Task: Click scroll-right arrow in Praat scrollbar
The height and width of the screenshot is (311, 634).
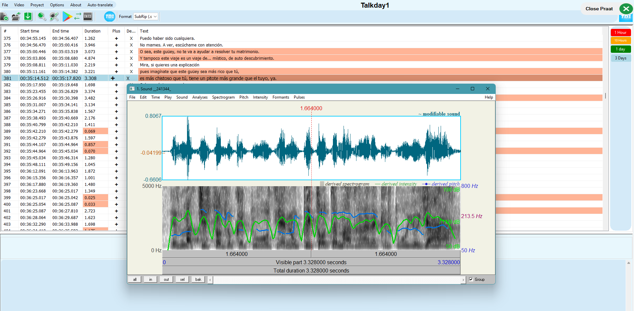Action: click(x=463, y=280)
